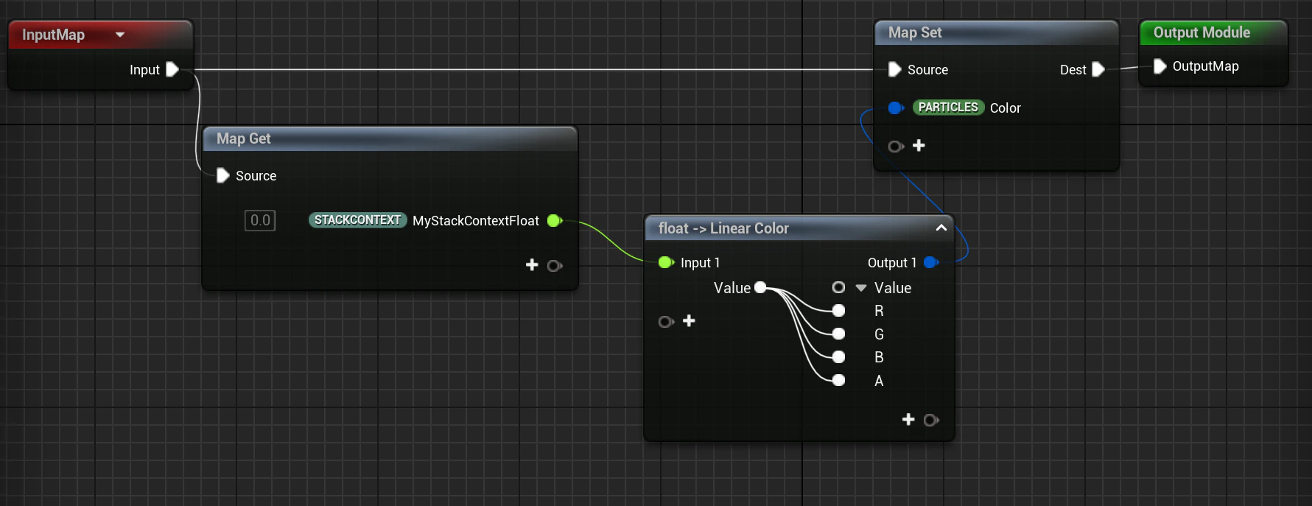Viewport: 1312px width, 506px height.
Task: Collapse the output Value components arrow
Action: coord(861,288)
